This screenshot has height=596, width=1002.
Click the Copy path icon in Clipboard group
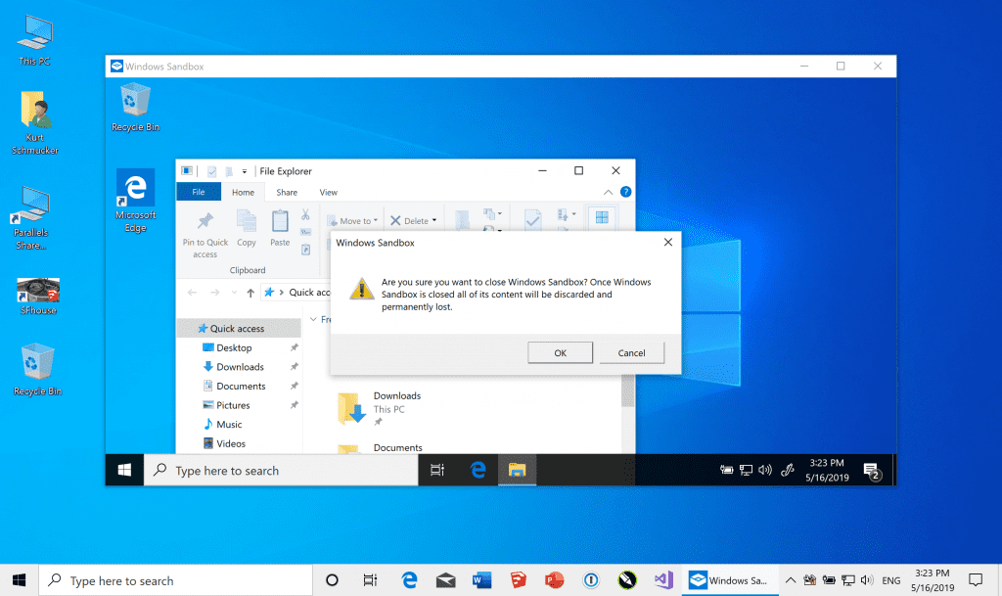tap(305, 232)
